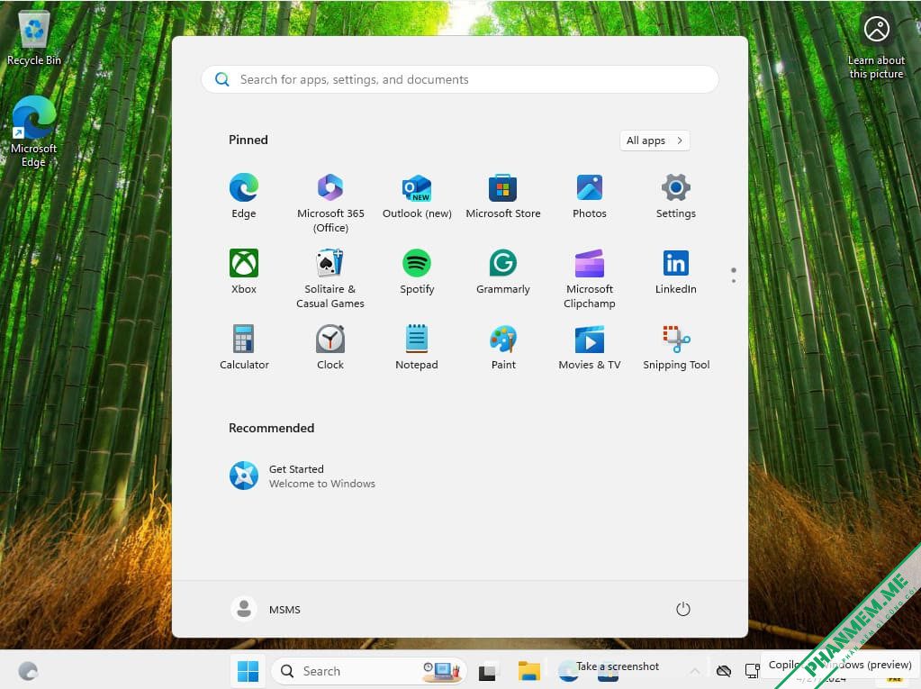Screen dimensions: 921x689
Task: Launch Microsoft Clipchamp
Action: [x=589, y=278]
